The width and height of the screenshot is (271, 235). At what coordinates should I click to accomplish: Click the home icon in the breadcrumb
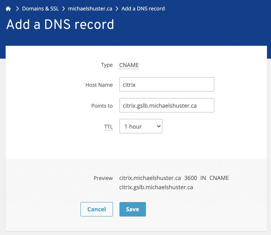pos(8,8)
